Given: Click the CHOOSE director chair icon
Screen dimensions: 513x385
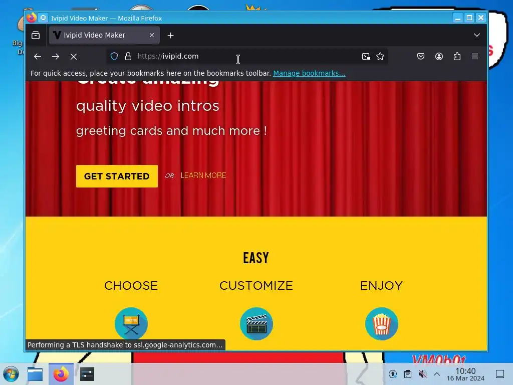Looking at the screenshot, I should (131, 324).
